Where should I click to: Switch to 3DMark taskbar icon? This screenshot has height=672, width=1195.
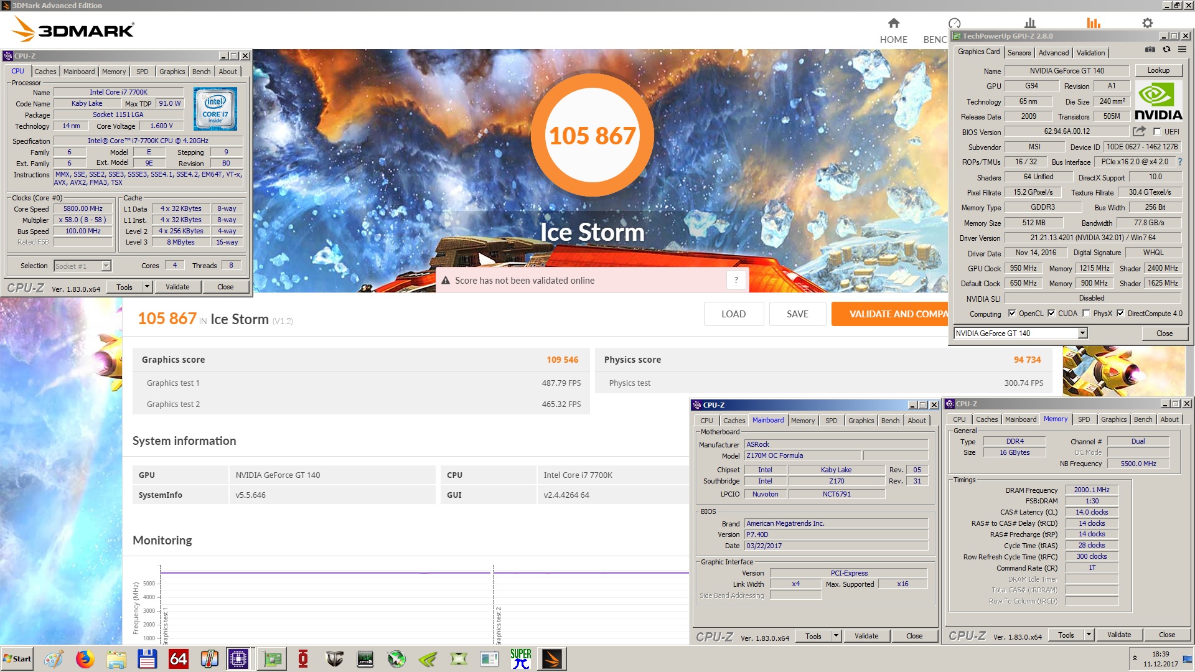point(552,659)
